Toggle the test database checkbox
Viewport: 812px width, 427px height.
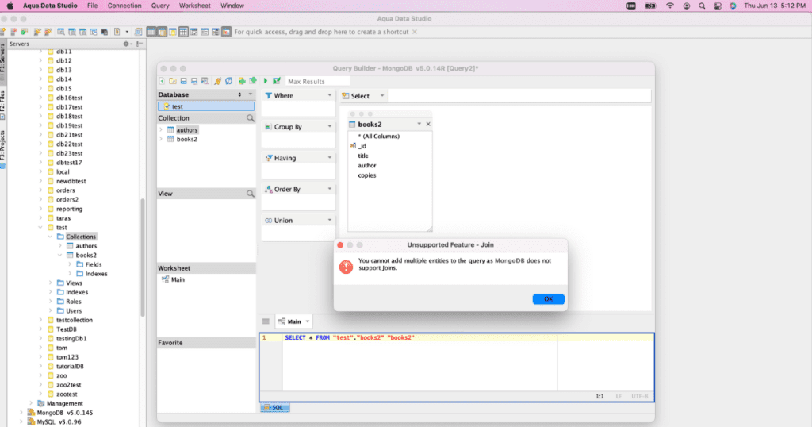[x=167, y=106]
